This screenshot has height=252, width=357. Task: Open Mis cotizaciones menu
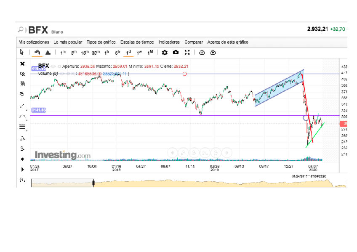pos(34,42)
